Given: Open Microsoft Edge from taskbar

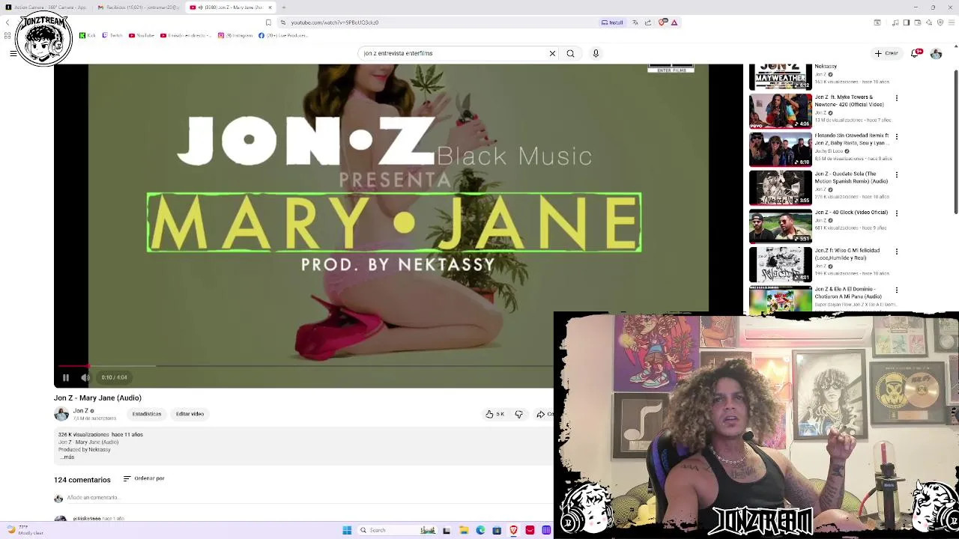Looking at the screenshot, I should click(480, 530).
